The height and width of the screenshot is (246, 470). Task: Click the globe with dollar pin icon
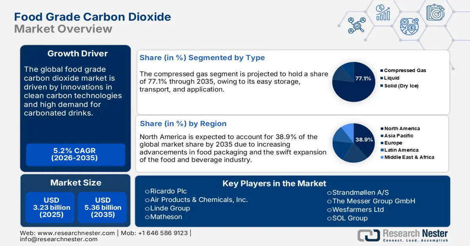coord(409,26)
